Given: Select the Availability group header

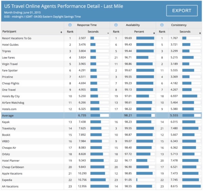Looking at the screenshot, I should point(133,25).
